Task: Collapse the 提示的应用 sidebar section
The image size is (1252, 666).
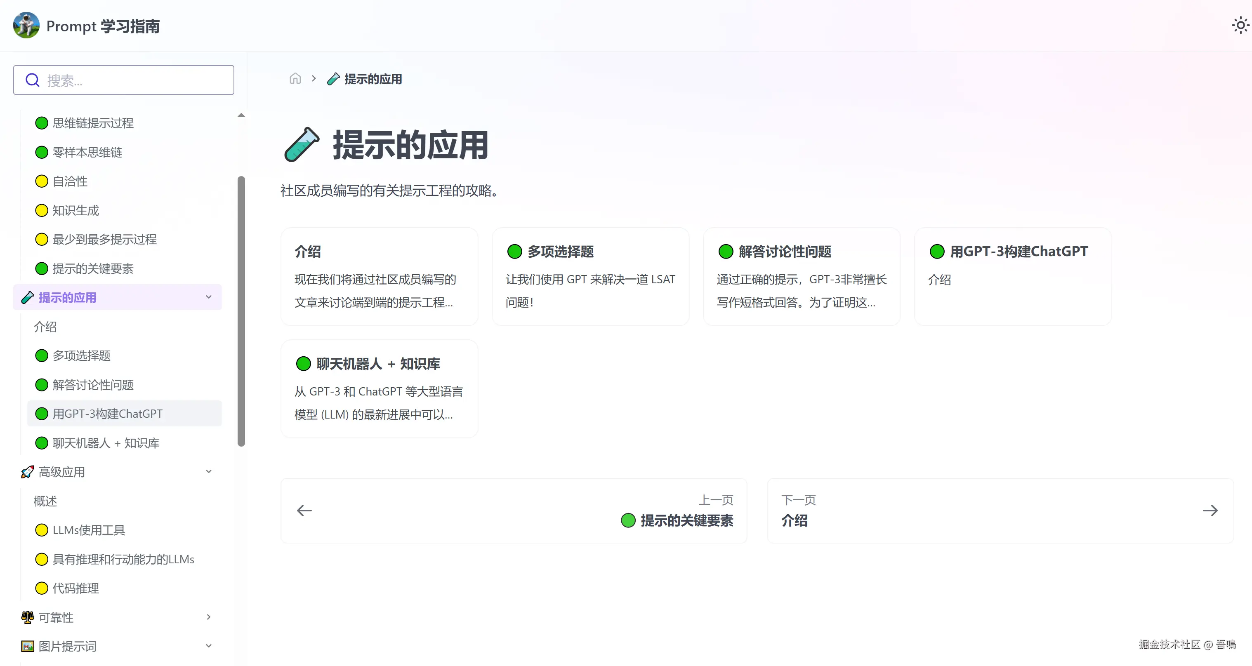Action: (x=208, y=297)
